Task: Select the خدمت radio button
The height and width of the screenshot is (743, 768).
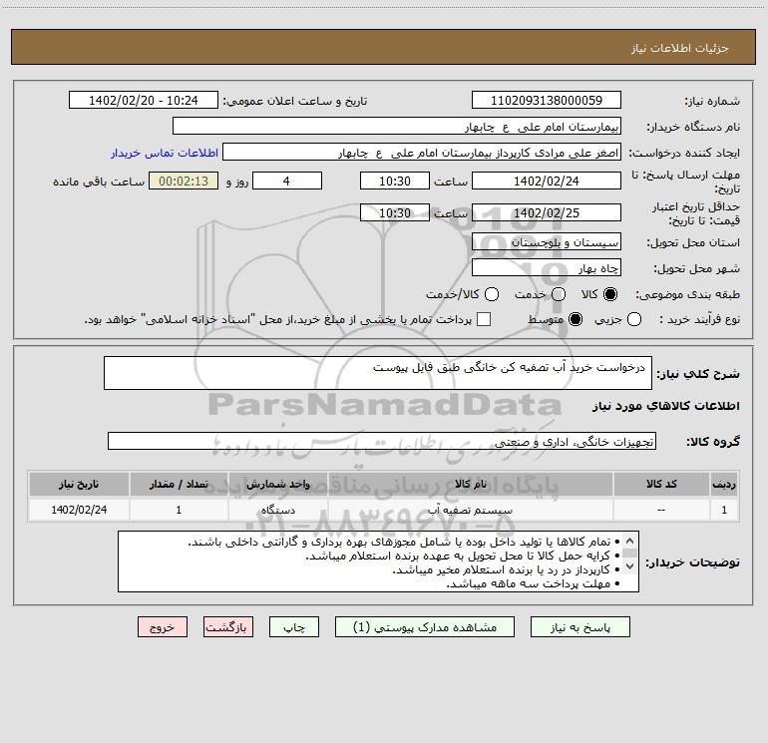Action: 559,294
